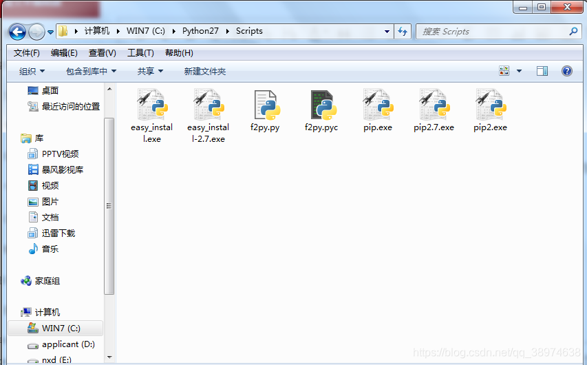Open the 工具(T) menu

point(140,53)
